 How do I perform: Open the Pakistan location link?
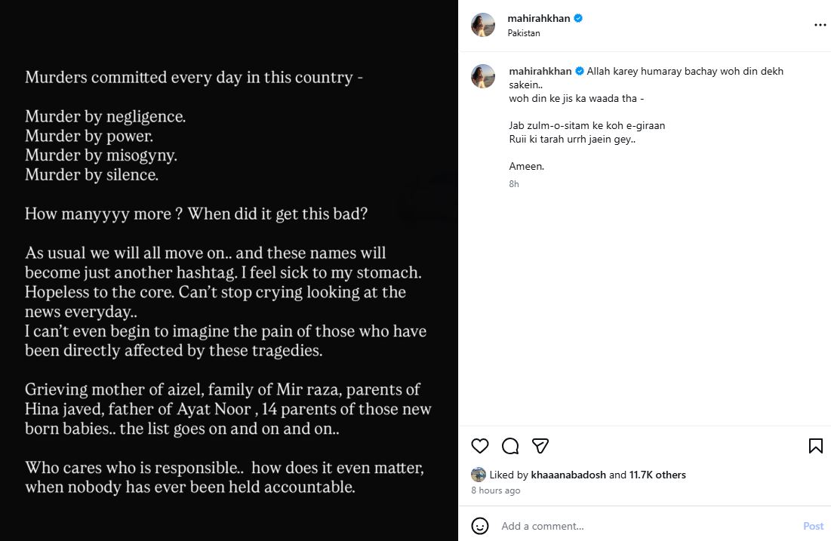tap(524, 33)
